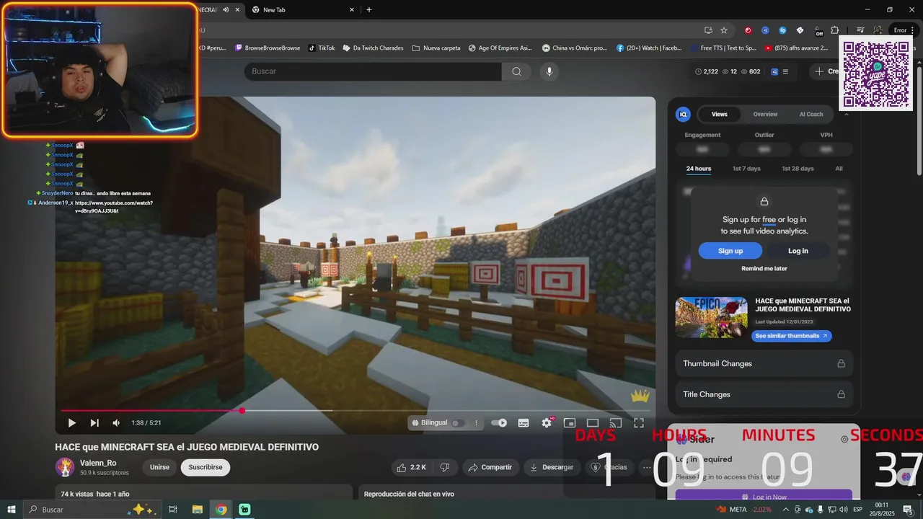Image resolution: width=923 pixels, height=519 pixels.
Task: Click Remind me later link
Action: (x=764, y=269)
